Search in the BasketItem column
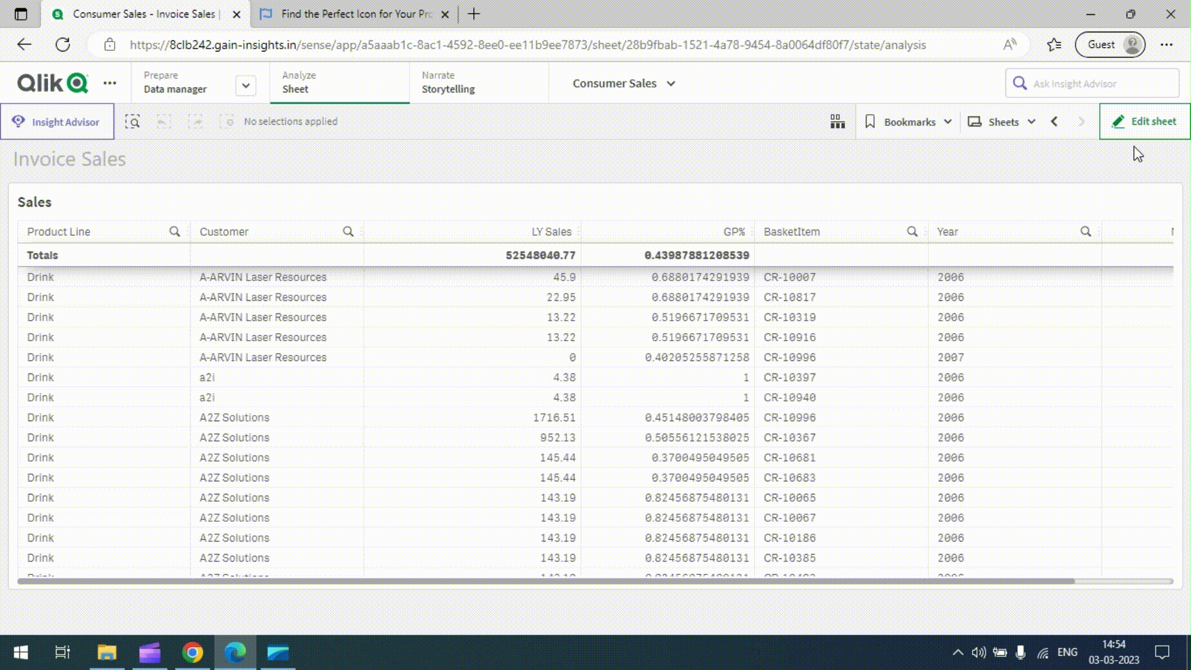Image resolution: width=1191 pixels, height=670 pixels. click(912, 231)
